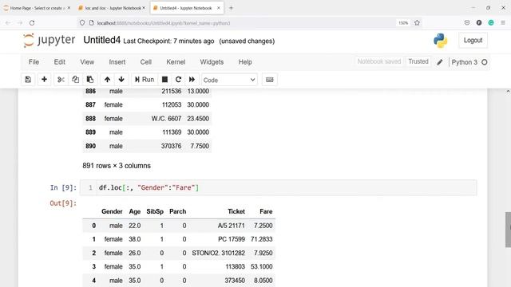Click the 150% zoom level indicator
This screenshot has height=287, width=511.
pyautogui.click(x=403, y=23)
